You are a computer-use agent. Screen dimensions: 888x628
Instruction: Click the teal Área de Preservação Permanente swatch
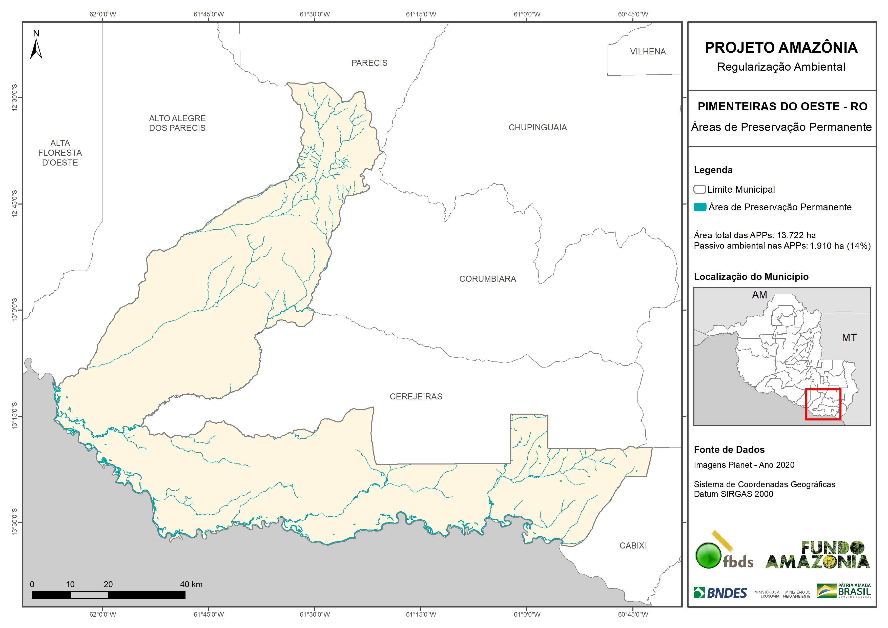coord(700,207)
